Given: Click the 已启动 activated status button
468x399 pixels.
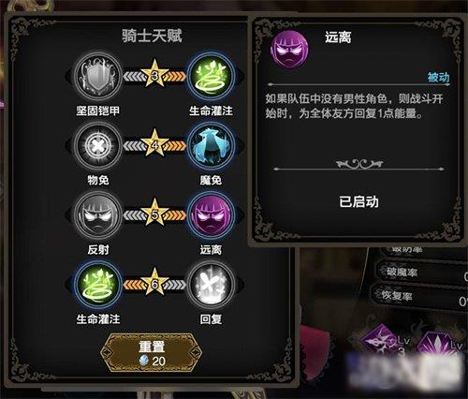Looking at the screenshot, I should 358,202.
